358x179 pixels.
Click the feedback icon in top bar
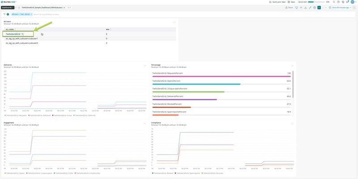pyautogui.click(x=343, y=2)
